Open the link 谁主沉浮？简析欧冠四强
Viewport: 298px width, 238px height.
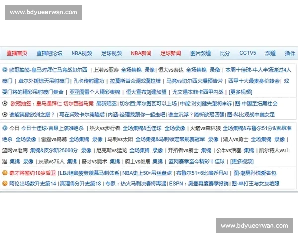pos(196,115)
